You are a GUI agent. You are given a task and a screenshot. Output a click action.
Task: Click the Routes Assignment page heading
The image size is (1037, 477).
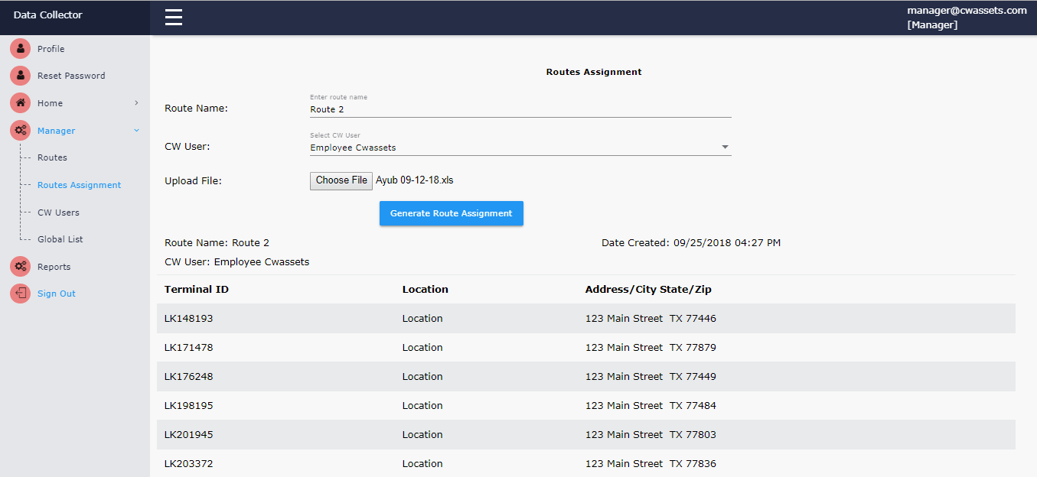[x=594, y=72]
